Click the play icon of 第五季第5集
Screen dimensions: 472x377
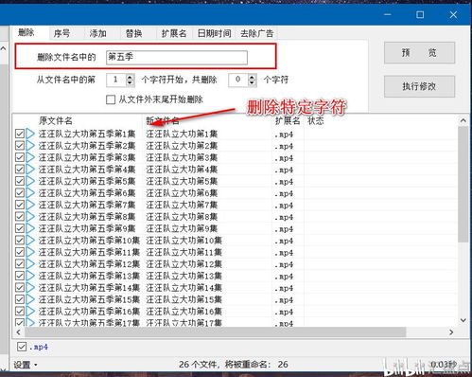[x=30, y=181]
